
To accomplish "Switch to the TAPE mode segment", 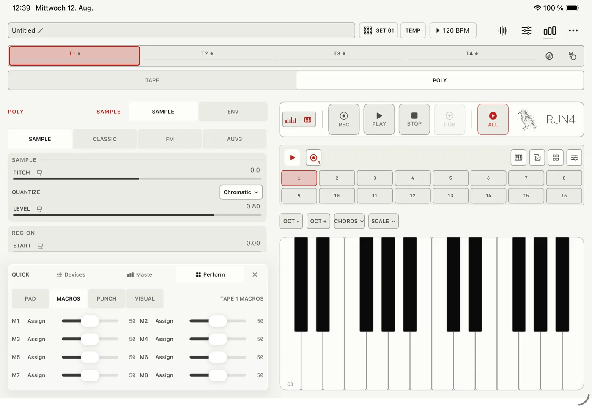I will point(152,80).
